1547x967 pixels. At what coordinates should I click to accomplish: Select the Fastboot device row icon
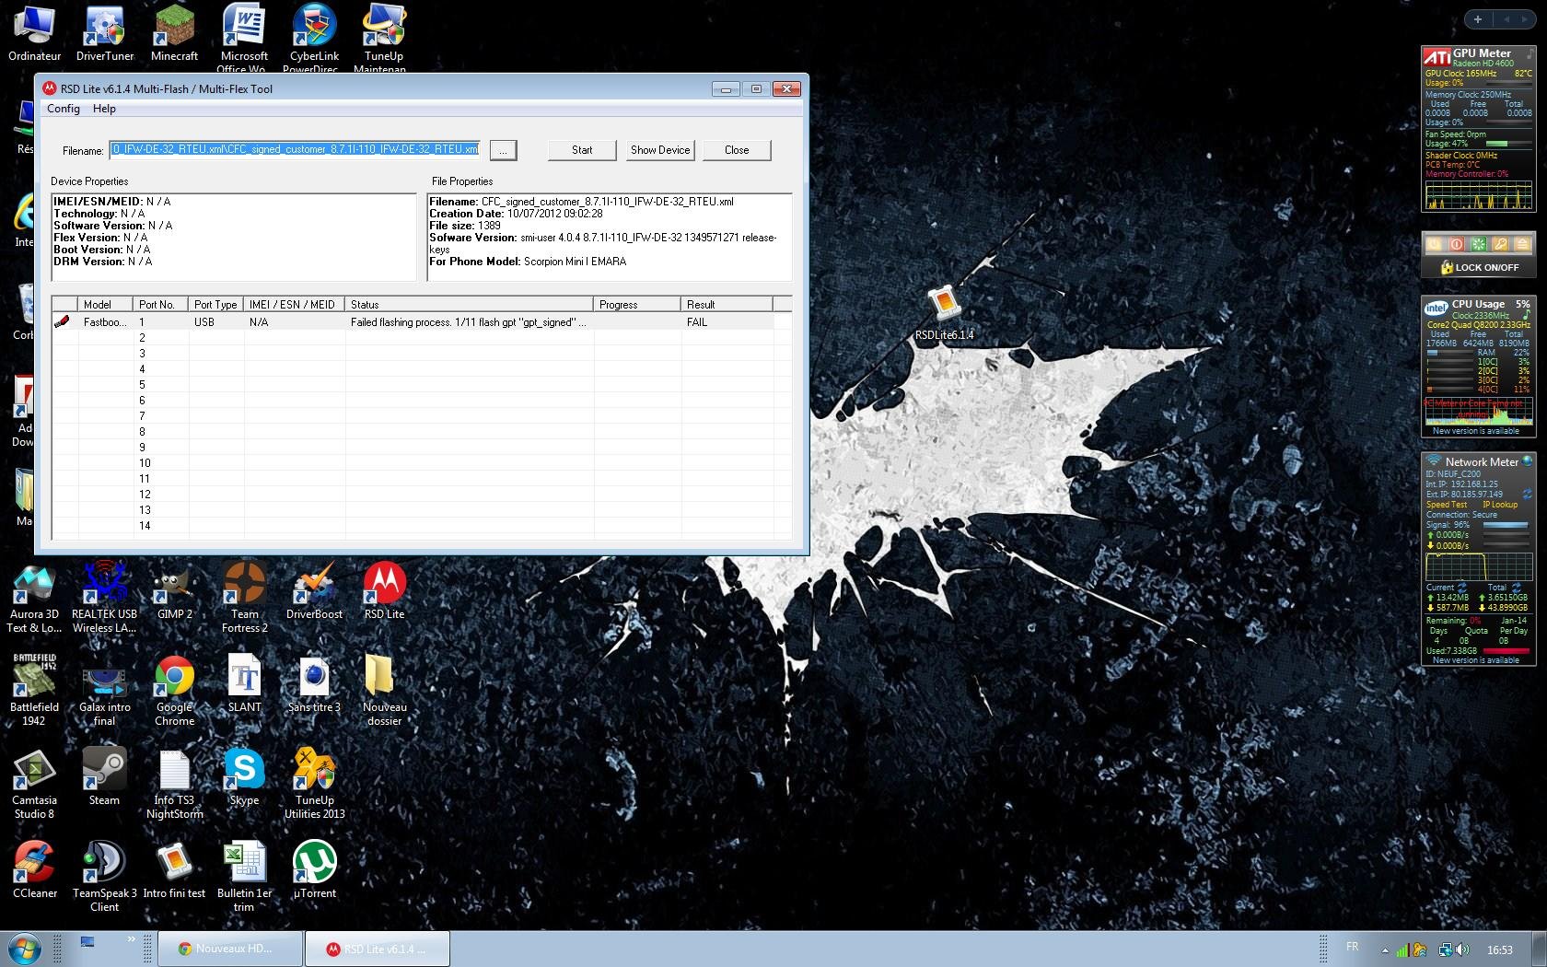pos(63,321)
